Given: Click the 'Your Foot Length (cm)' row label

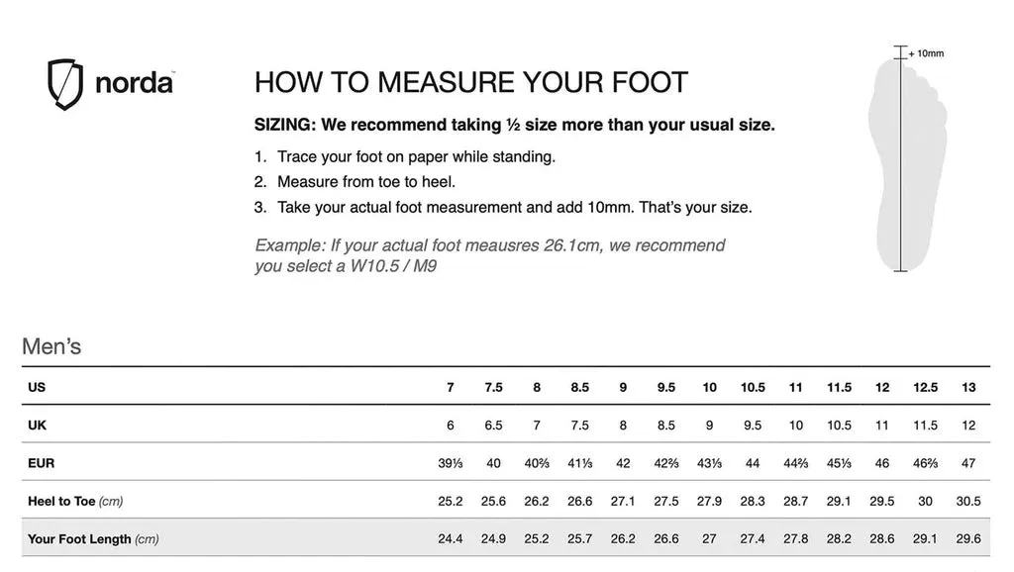Looking at the screenshot, I should tap(93, 539).
